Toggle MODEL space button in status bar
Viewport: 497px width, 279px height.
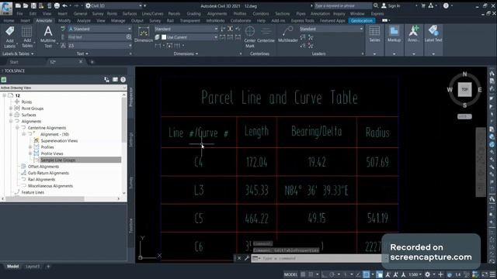pos(290,274)
